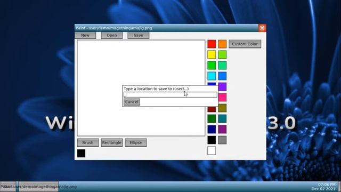Focus the save location text field
The height and width of the screenshot is (192, 341).
click(170, 95)
